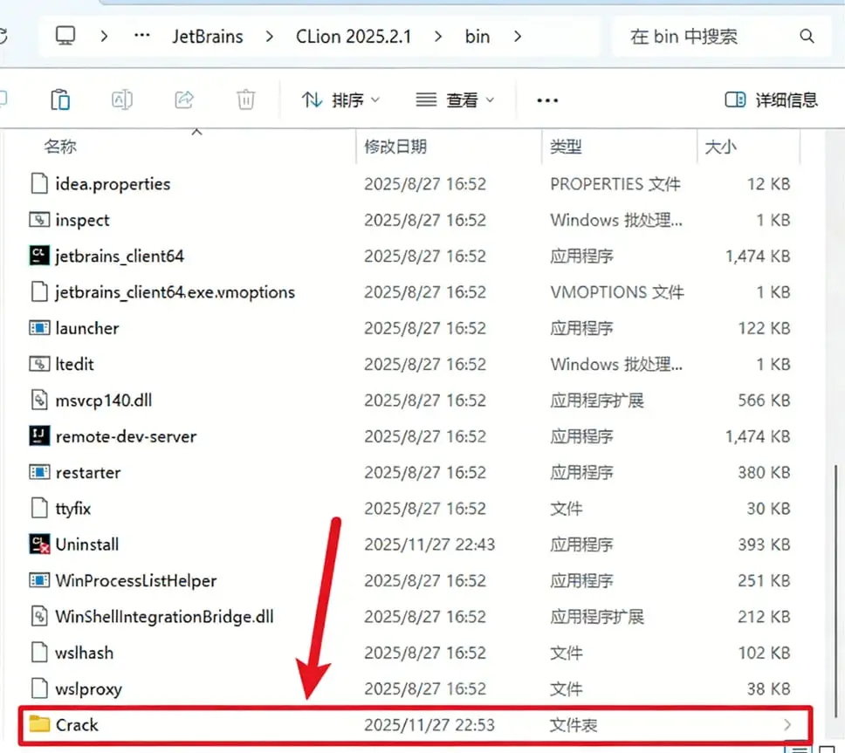The height and width of the screenshot is (753, 845).
Task: Click the file name msvcp140.dll
Action: pos(104,400)
